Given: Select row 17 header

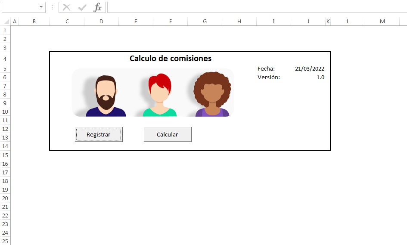Looking at the screenshot, I should click(5, 173).
